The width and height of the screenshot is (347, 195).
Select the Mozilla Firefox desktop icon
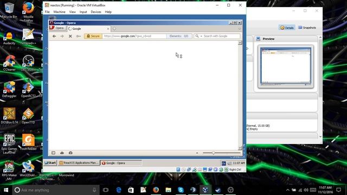28,11
